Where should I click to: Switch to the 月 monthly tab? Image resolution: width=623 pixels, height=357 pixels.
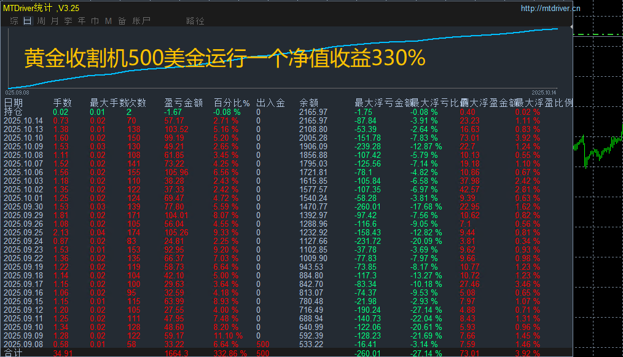pos(55,21)
